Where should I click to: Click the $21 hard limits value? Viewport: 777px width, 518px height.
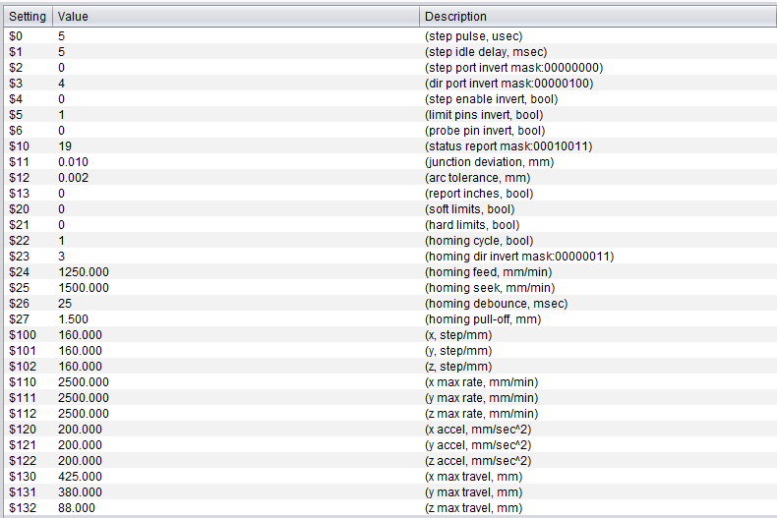61,225
